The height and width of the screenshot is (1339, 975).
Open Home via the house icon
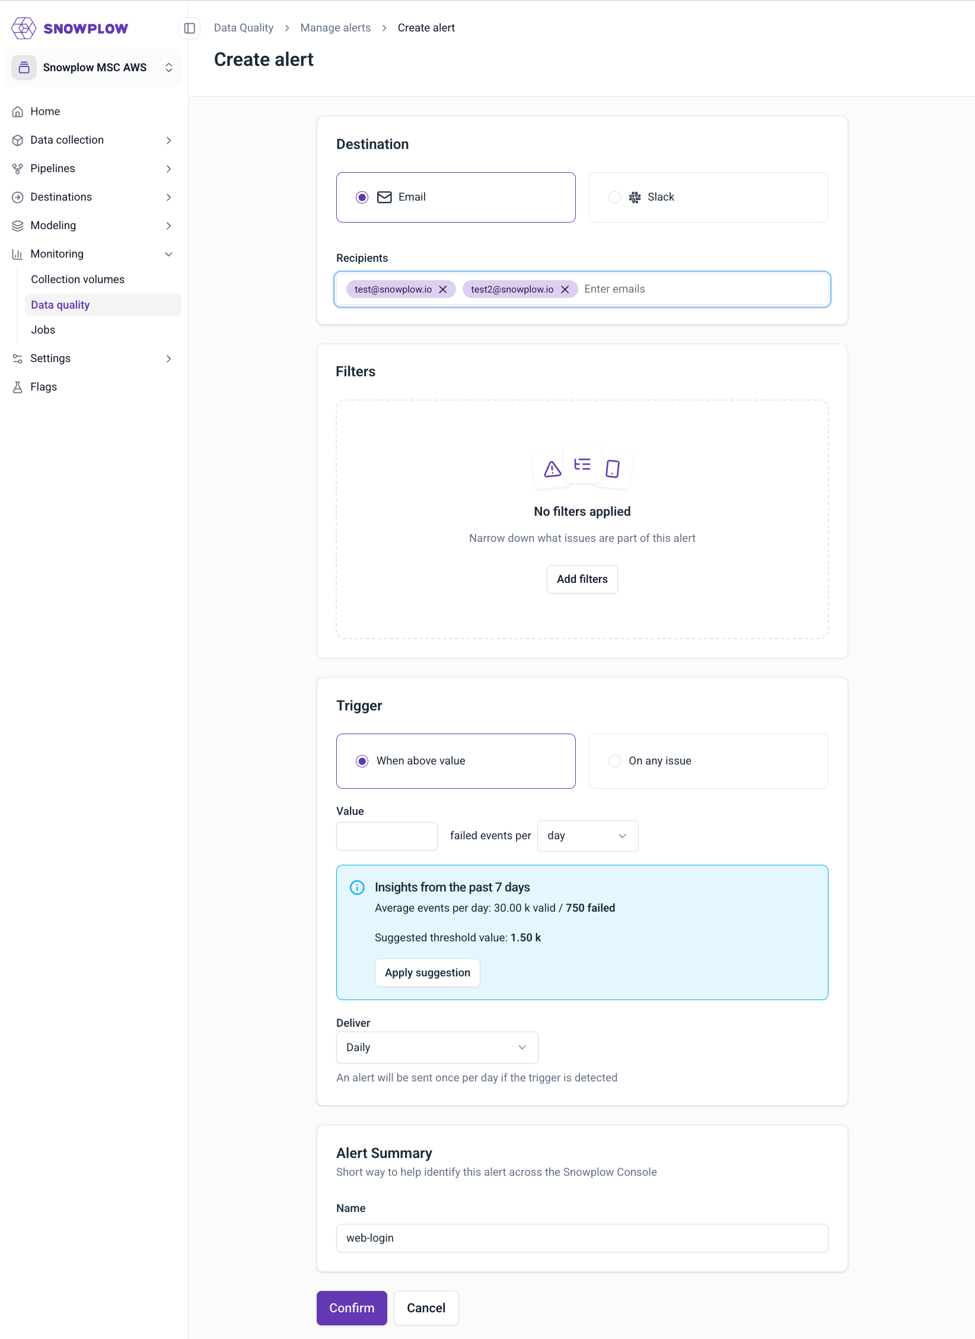point(18,111)
